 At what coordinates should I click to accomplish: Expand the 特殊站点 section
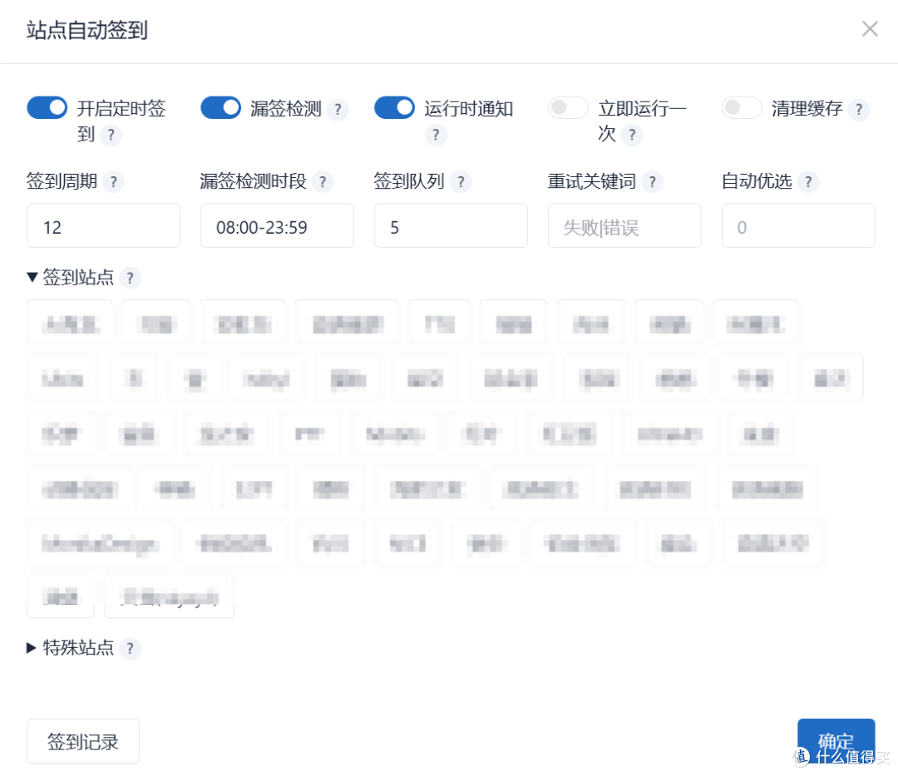coord(32,649)
